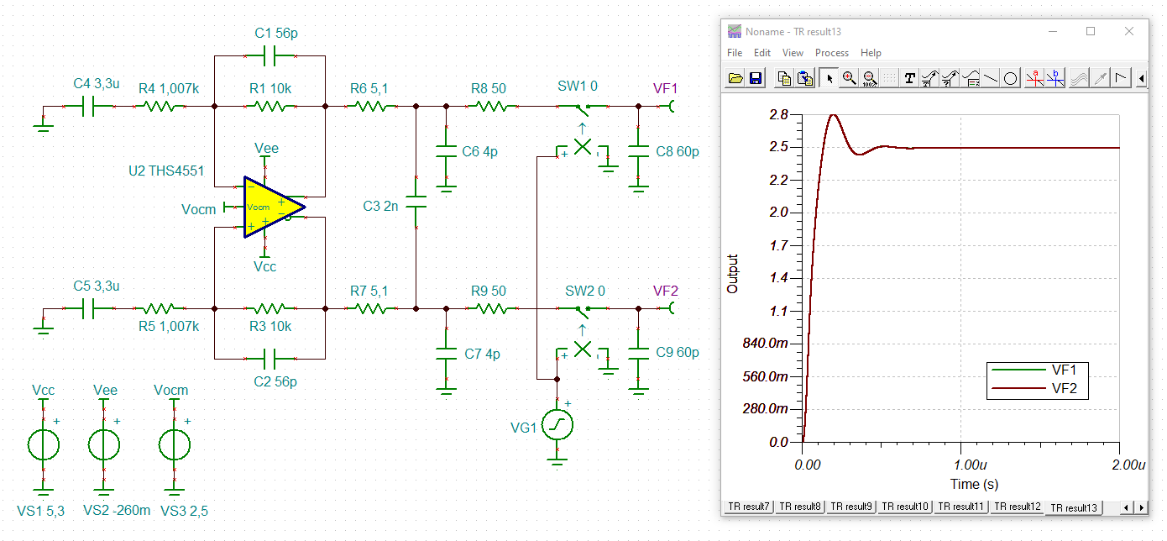Switch to the TR result10 tab
Image resolution: width=1167 pixels, height=541 pixels.
906,507
